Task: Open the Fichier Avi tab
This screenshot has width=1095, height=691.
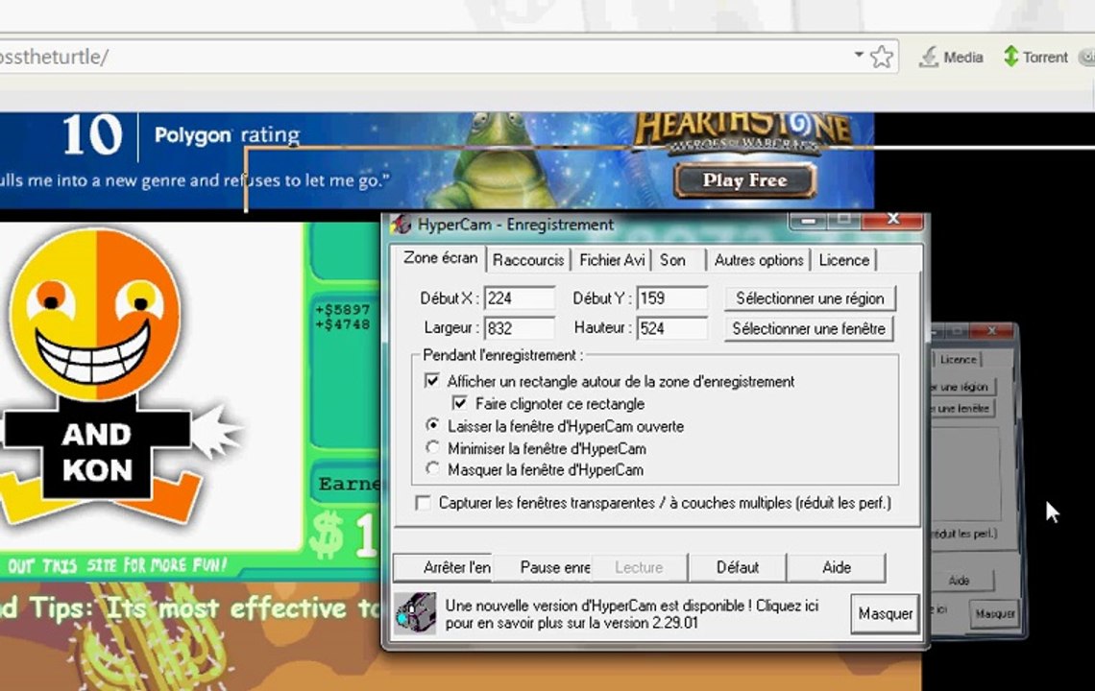Action: click(x=612, y=260)
